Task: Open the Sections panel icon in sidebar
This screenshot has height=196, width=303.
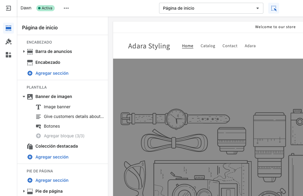Action: coord(8,28)
